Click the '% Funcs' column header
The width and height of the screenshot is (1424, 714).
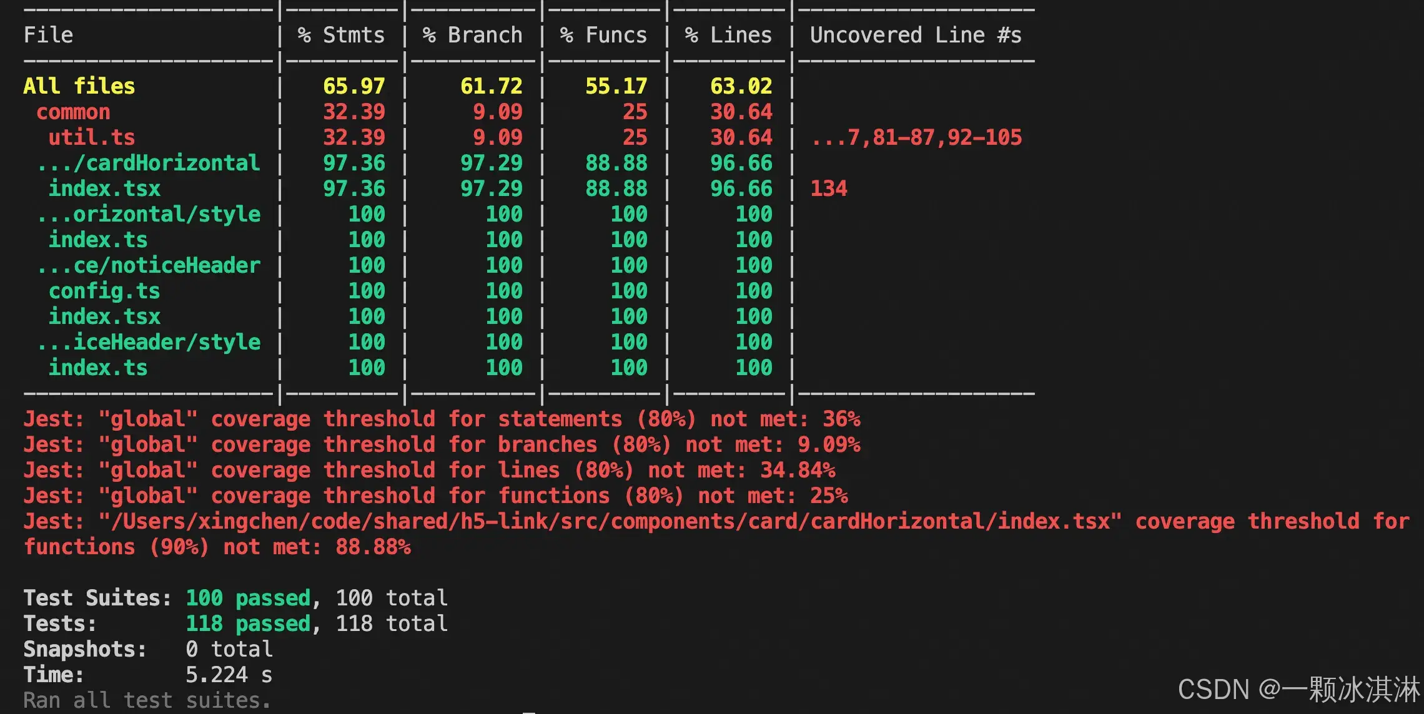coord(603,35)
